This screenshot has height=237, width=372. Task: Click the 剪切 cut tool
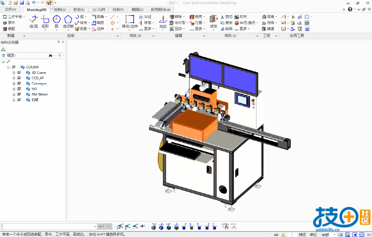pos(226,17)
